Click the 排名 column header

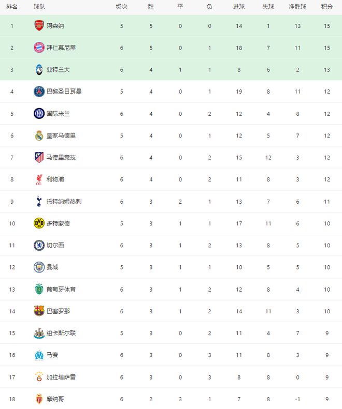[x=12, y=7]
